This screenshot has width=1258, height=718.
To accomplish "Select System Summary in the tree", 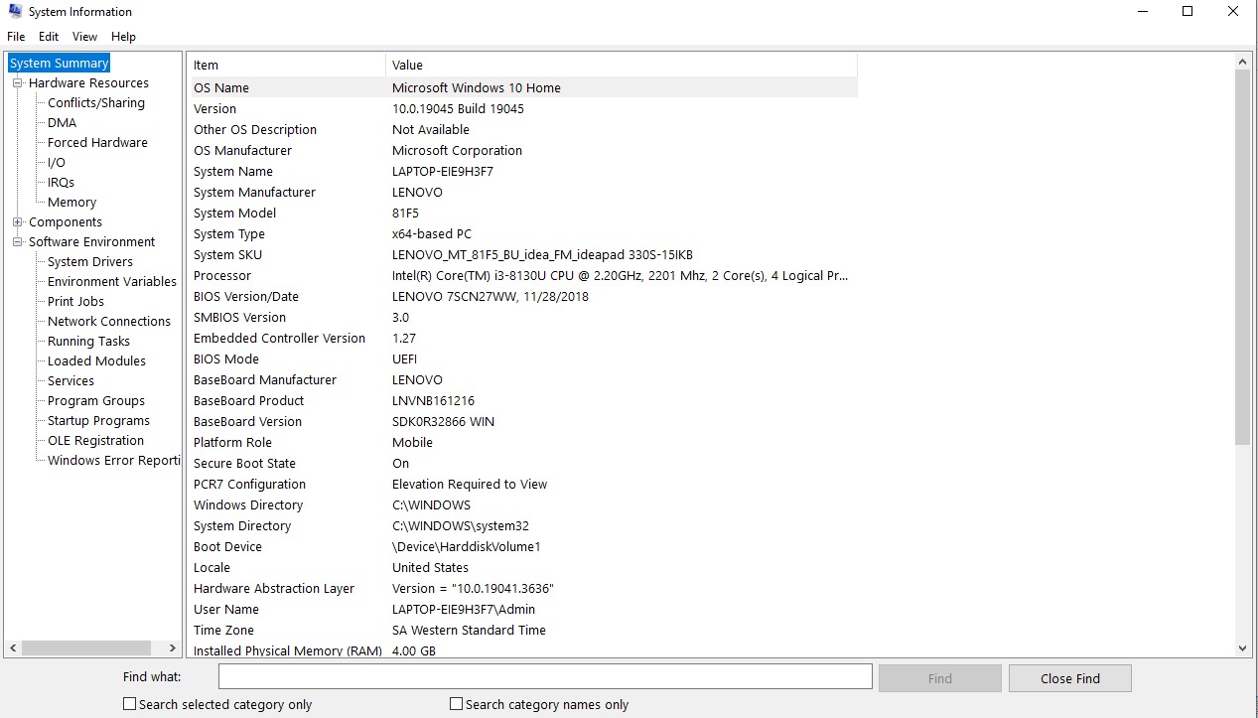I will click(x=59, y=64).
